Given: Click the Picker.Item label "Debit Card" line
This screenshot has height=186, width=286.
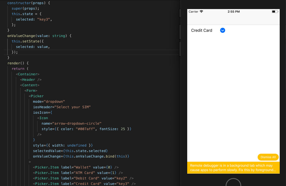Looking at the screenshot, I should tap(83, 178).
